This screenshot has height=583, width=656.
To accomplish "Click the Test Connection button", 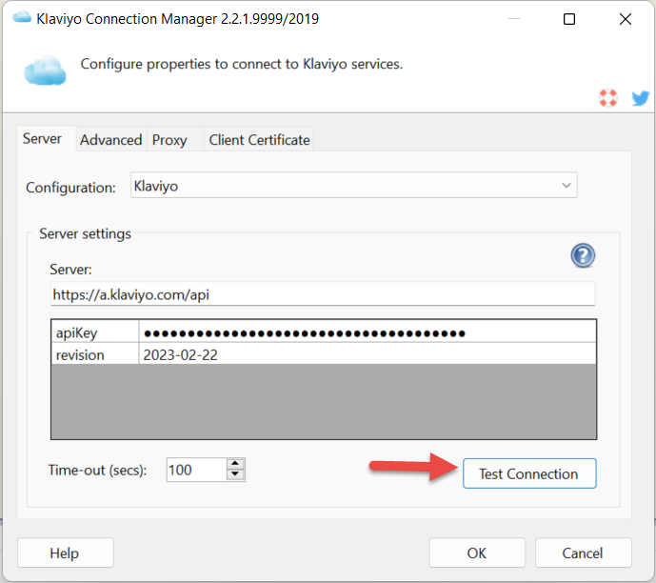I will tap(529, 473).
